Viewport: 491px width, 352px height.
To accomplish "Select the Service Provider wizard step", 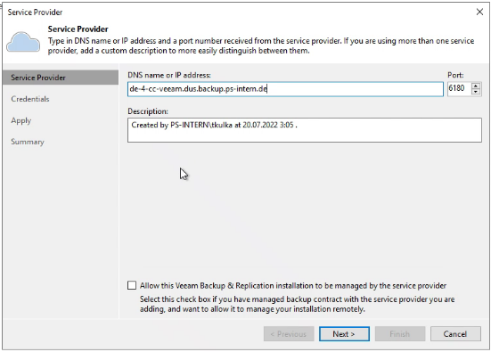I will point(61,78).
